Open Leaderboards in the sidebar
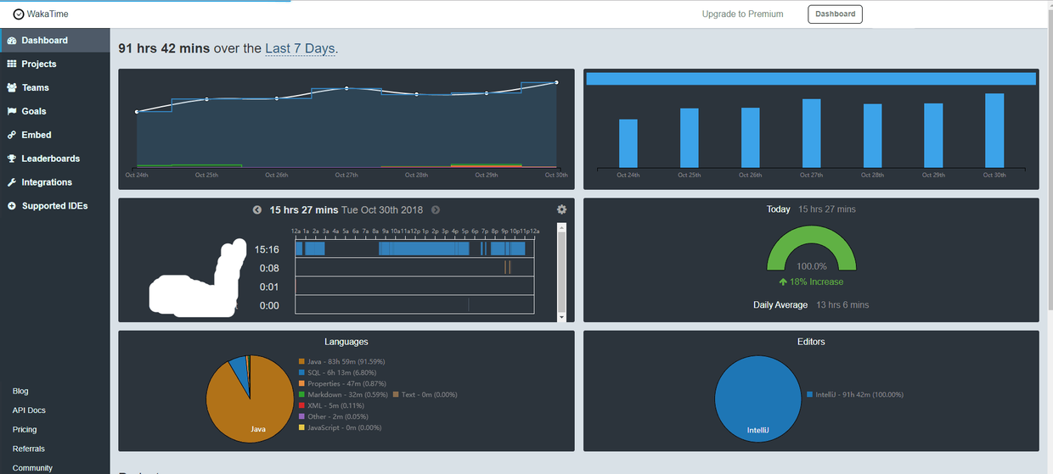1053x474 pixels. pyautogui.click(x=51, y=159)
